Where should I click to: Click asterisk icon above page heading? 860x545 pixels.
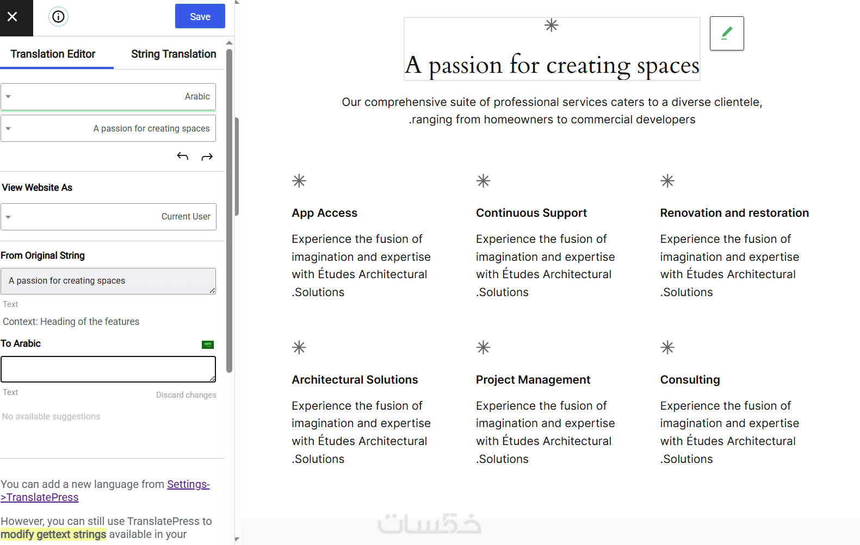point(552,26)
